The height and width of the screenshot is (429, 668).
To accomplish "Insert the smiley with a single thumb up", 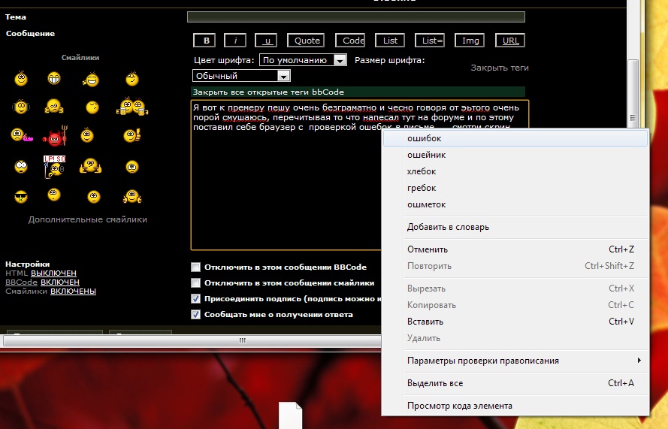I will click(x=131, y=136).
